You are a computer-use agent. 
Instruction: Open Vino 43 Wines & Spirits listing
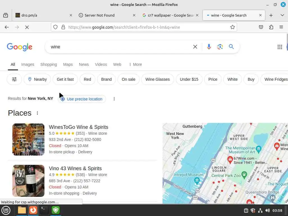tap(75, 168)
